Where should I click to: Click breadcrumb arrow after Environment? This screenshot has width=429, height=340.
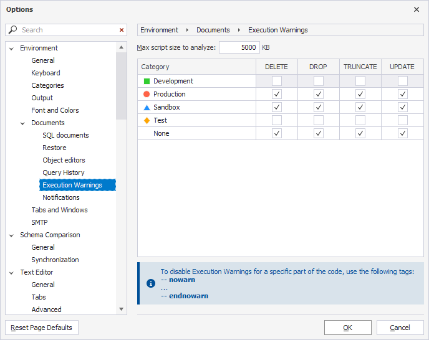[x=187, y=30]
